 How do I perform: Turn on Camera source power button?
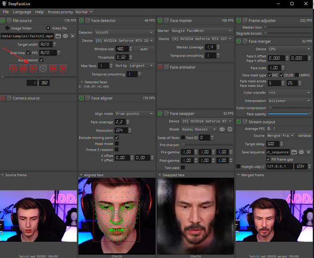[3, 98]
